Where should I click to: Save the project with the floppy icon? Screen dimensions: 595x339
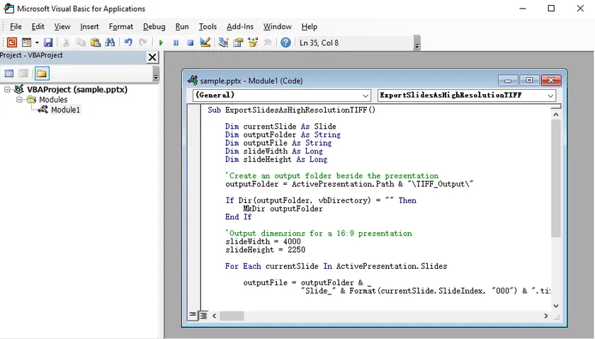(48, 42)
